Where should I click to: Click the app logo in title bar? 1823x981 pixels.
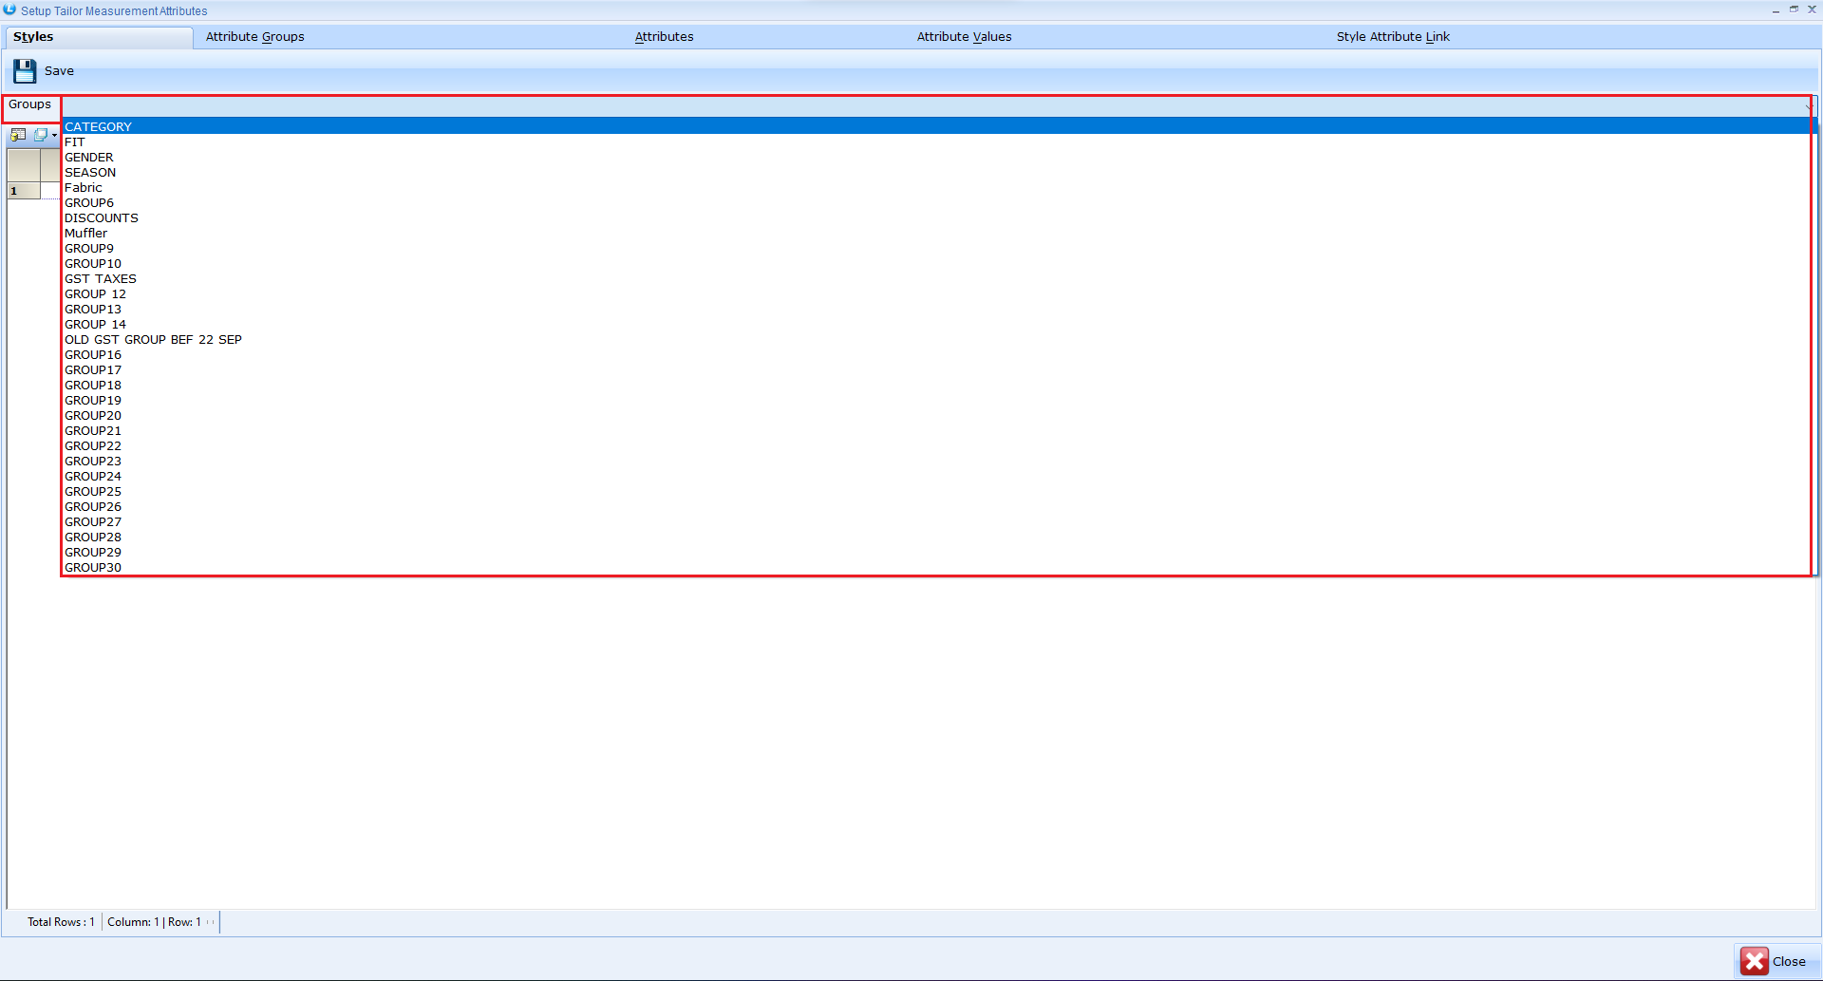[x=9, y=9]
